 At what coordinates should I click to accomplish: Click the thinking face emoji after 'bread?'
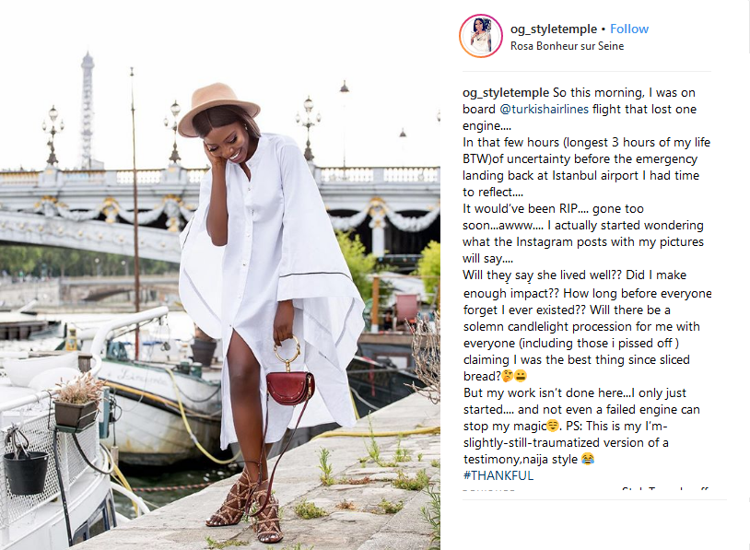507,376
